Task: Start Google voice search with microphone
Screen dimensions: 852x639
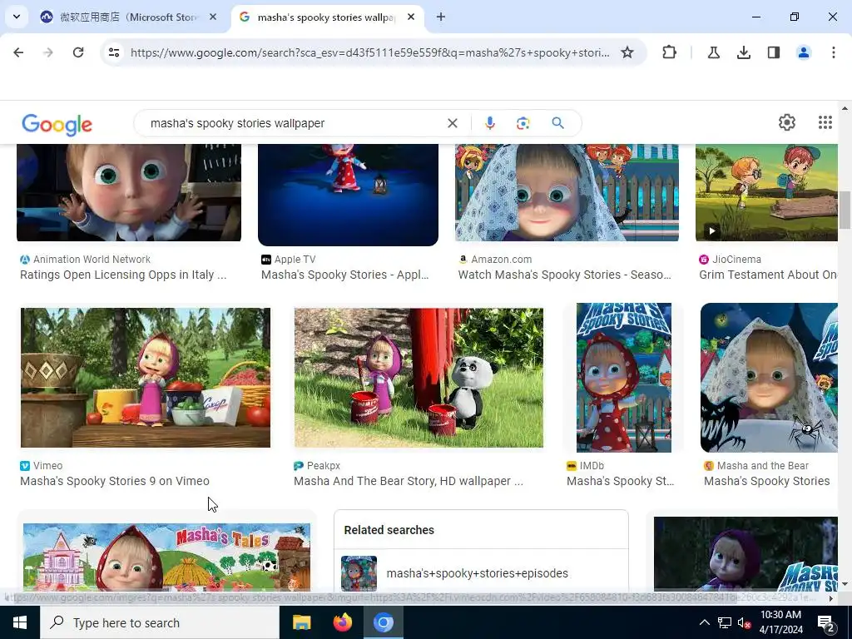Action: tap(490, 123)
